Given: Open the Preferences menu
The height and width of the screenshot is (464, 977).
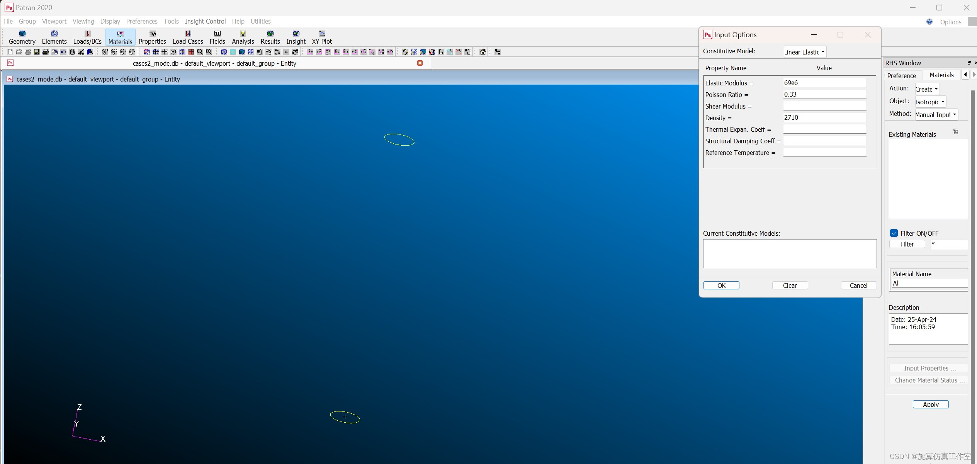Looking at the screenshot, I should (141, 21).
